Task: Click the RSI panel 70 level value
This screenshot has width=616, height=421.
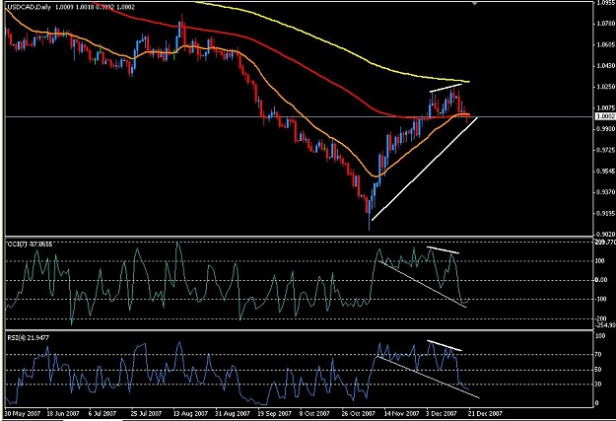Action: point(599,355)
